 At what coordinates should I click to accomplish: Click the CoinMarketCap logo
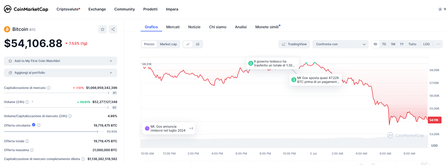click(x=26, y=9)
